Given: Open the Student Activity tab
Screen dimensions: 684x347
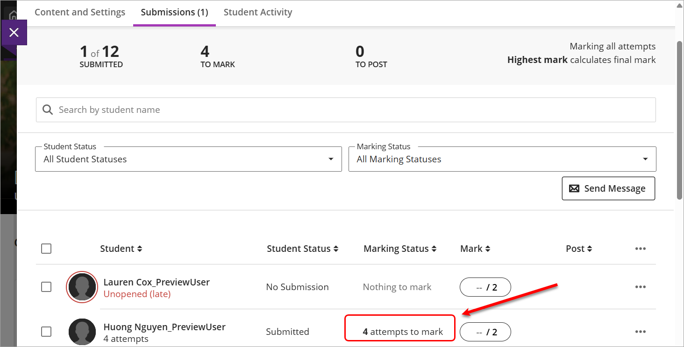Looking at the screenshot, I should [258, 13].
